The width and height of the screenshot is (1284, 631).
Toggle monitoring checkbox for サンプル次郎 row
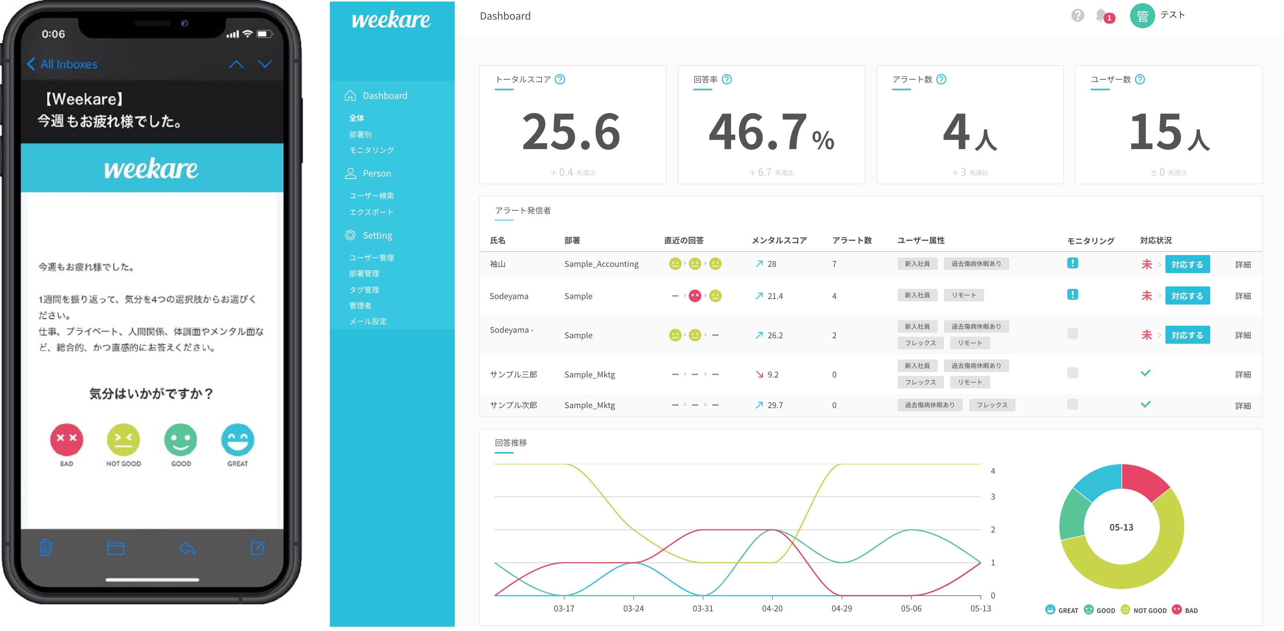click(1073, 405)
